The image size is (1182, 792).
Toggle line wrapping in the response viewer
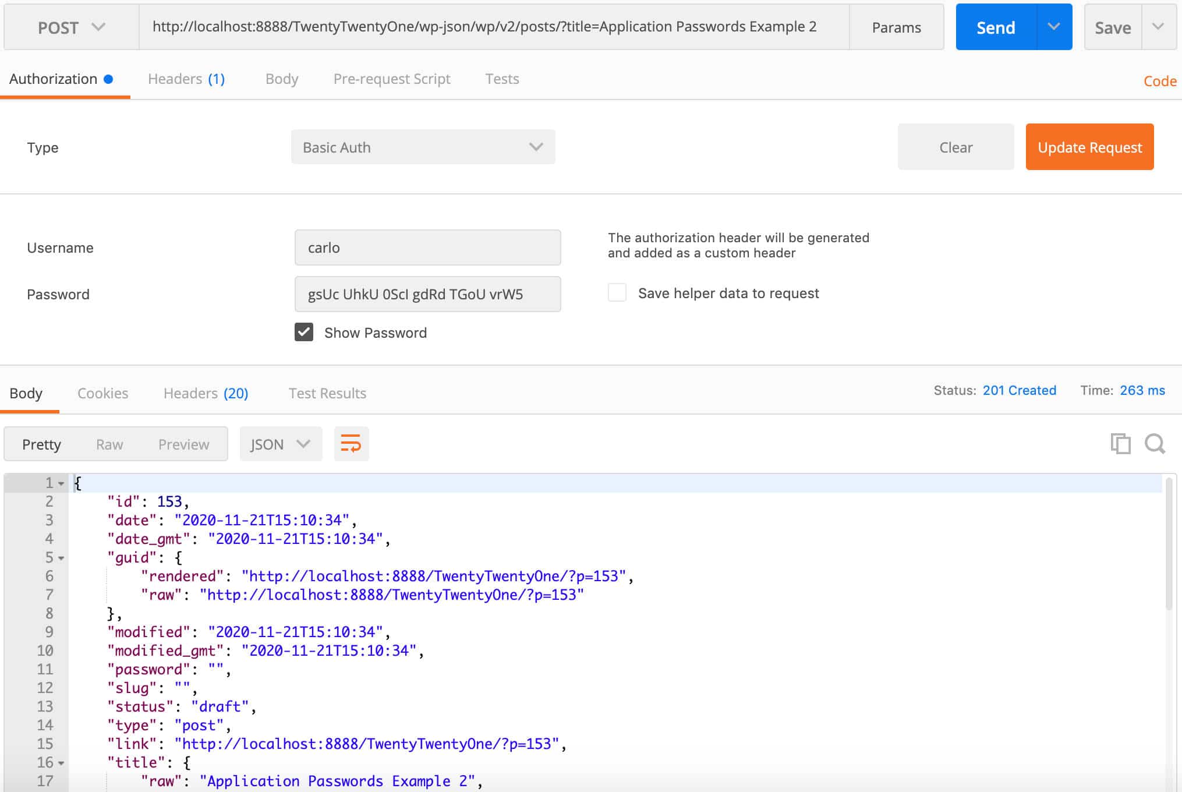pyautogui.click(x=351, y=444)
